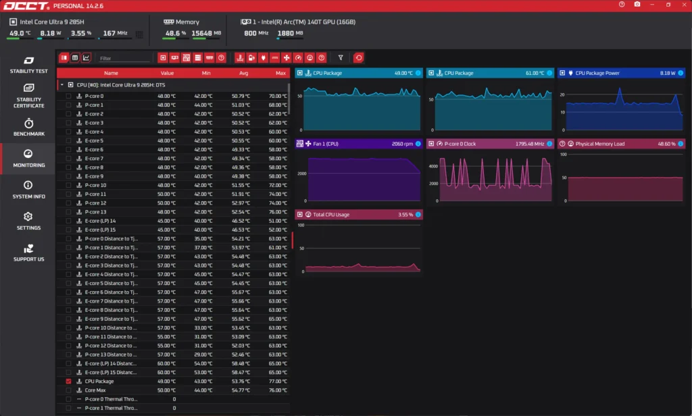Click info icon on Total CPU Usage graph
692x416 pixels.
pos(418,215)
